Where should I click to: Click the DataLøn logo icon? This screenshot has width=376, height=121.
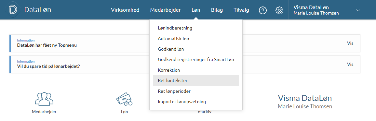tap(12, 10)
